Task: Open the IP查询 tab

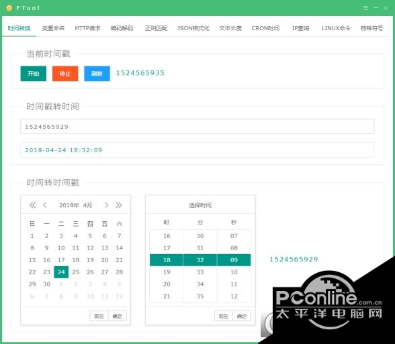Action: (300, 28)
